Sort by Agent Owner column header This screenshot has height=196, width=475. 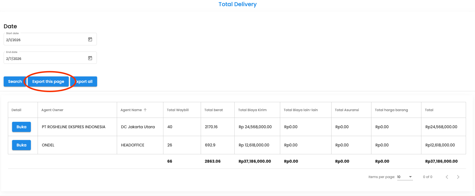point(52,110)
